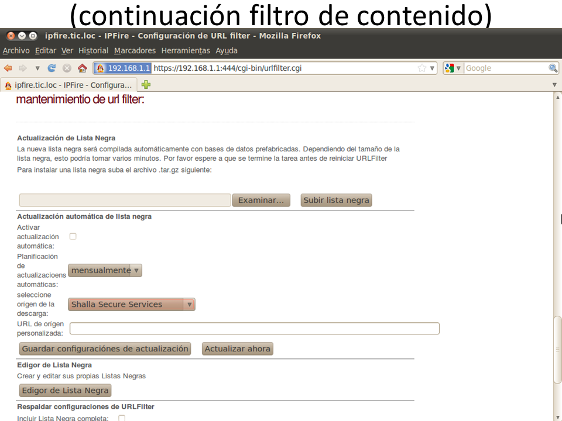Click the URL de origen personalizada field
The image size is (562, 421).
click(254, 328)
